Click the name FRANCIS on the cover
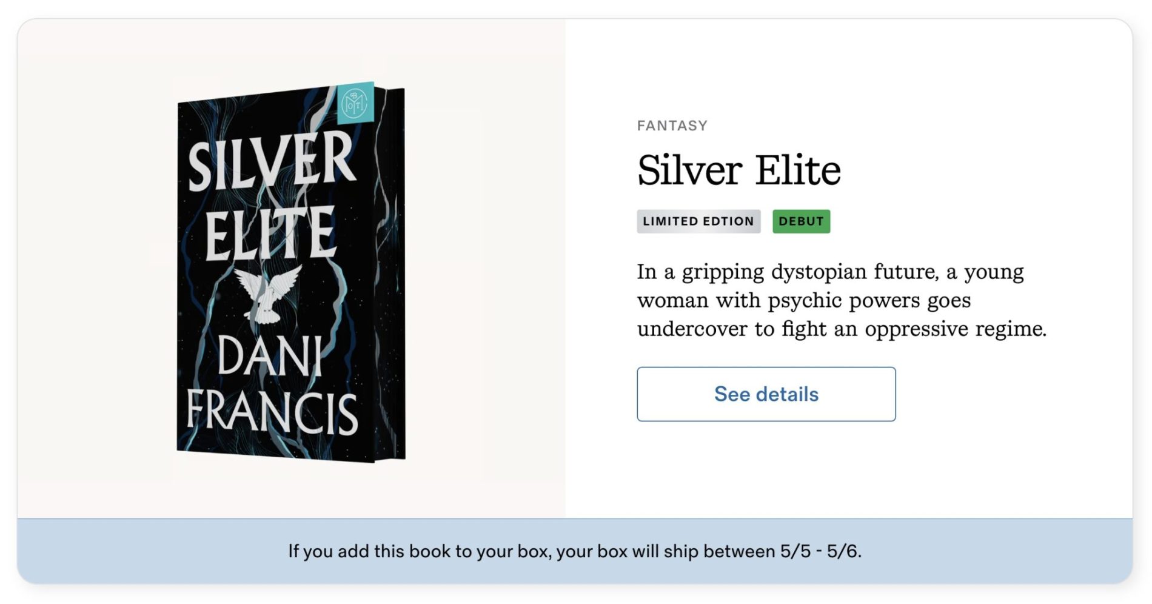 [x=272, y=411]
